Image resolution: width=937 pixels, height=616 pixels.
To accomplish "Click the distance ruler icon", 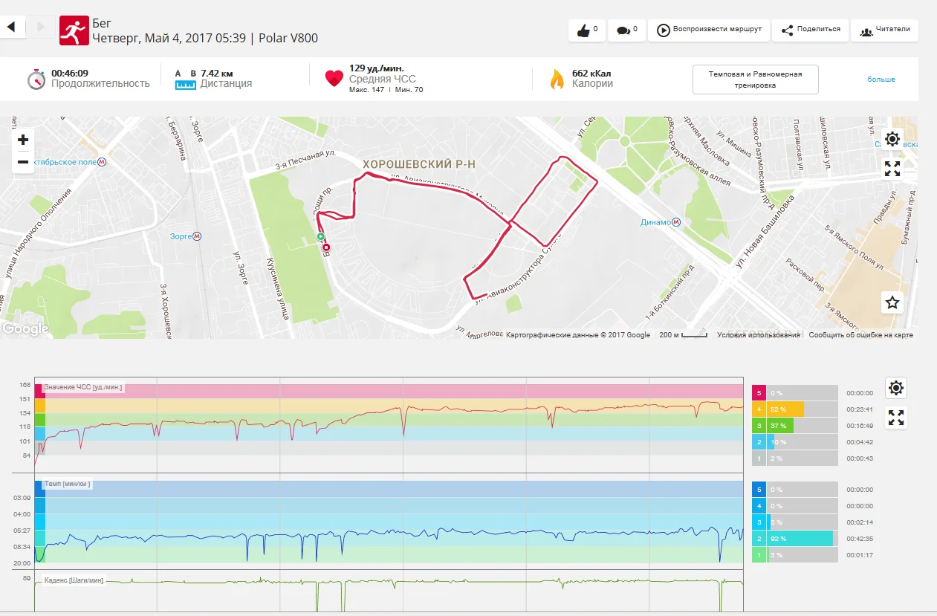I will click(185, 85).
